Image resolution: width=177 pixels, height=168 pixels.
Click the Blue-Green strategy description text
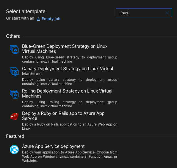pyautogui.click(x=70, y=59)
